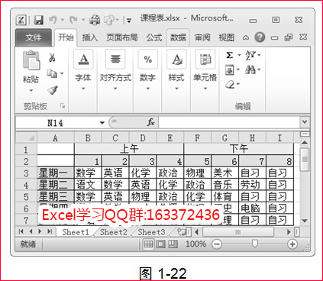Switch to Page Layout view icon

coord(160,244)
